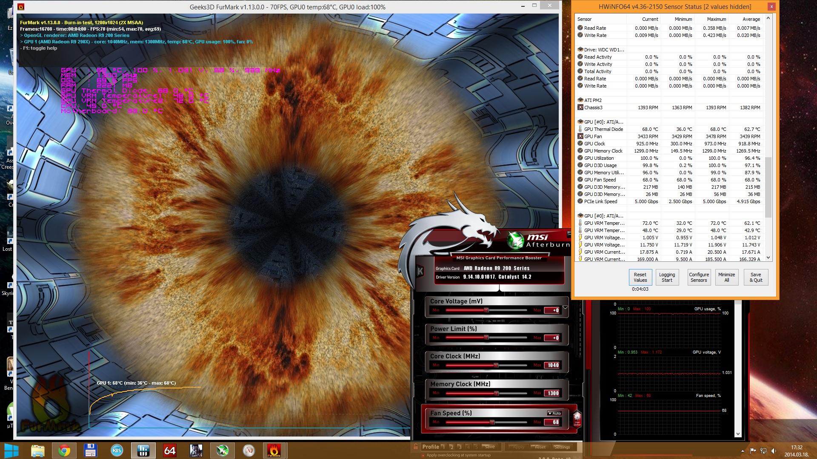The image size is (817, 459).
Task: Click Afterburner profile Save button
Action: pos(490,447)
